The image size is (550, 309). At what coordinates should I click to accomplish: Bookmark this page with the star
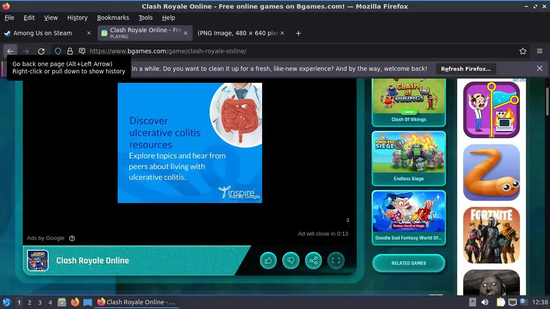[x=523, y=51]
